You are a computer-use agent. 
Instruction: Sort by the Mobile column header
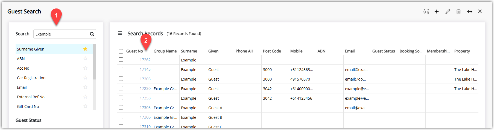pos(296,51)
